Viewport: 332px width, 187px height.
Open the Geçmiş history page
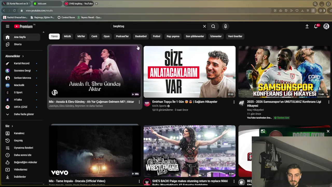click(22, 141)
